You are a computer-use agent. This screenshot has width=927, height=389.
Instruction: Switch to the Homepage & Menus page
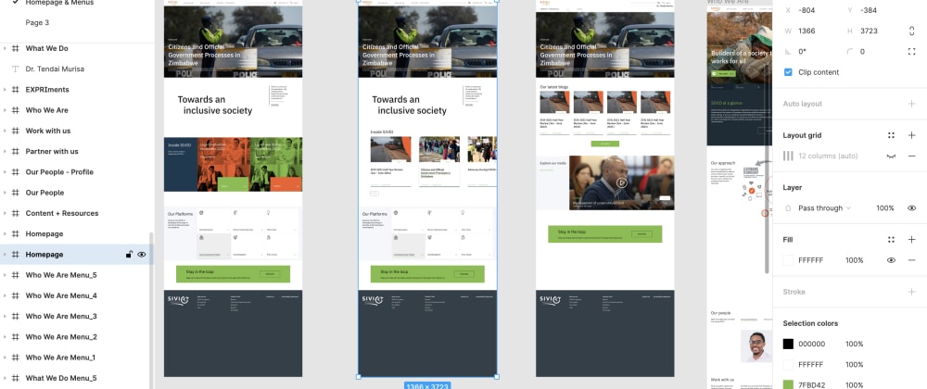(59, 3)
